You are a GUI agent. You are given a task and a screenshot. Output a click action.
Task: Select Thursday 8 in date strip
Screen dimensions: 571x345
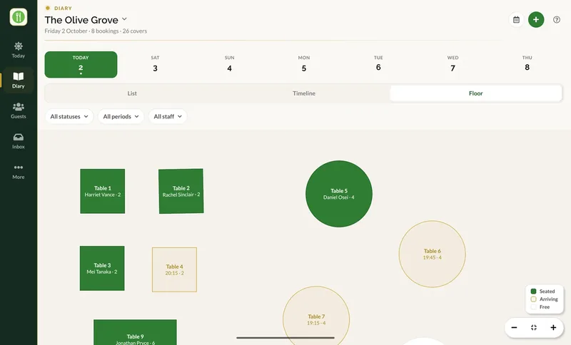click(527, 64)
